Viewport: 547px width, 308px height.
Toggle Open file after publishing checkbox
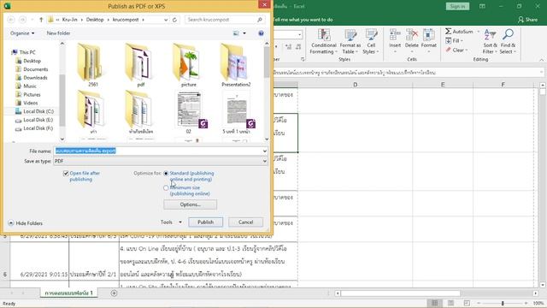click(x=66, y=173)
